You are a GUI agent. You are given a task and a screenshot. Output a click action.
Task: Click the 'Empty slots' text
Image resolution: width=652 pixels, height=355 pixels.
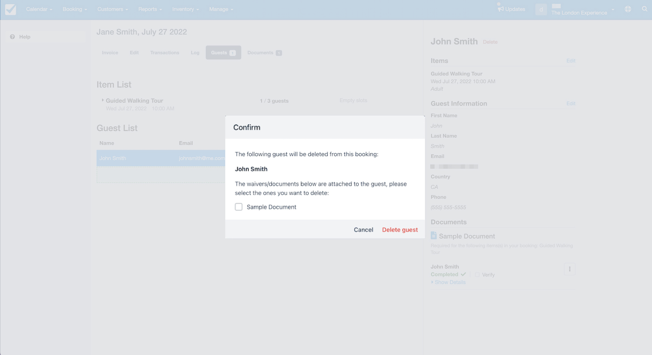[x=353, y=100]
